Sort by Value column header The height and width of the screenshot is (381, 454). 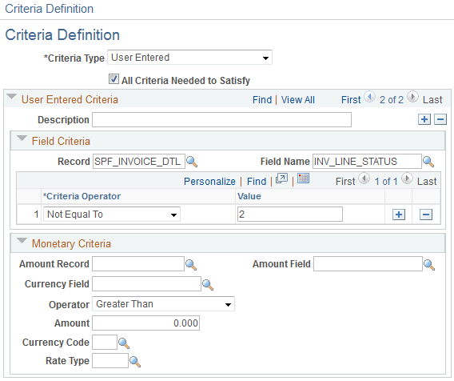coord(249,196)
